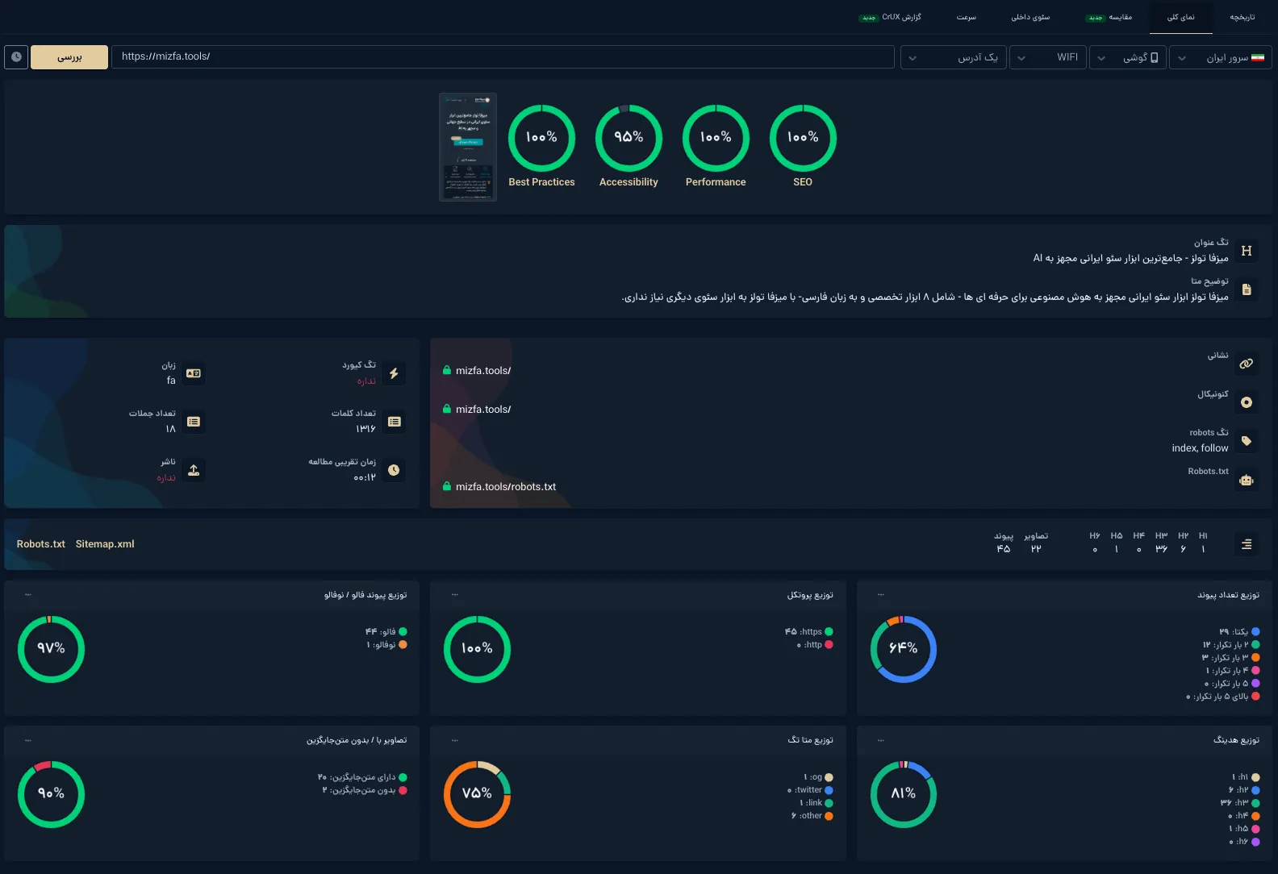
Task: Click the keyword tag lightning bolt icon
Action: [394, 373]
